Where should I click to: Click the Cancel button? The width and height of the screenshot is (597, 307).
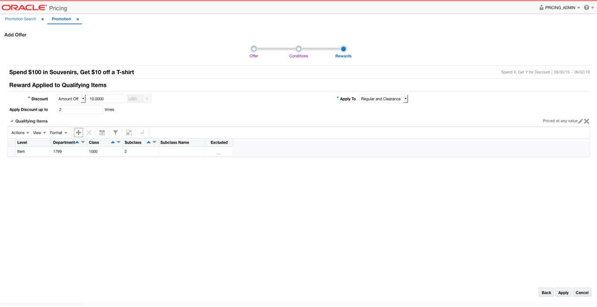pos(582,292)
